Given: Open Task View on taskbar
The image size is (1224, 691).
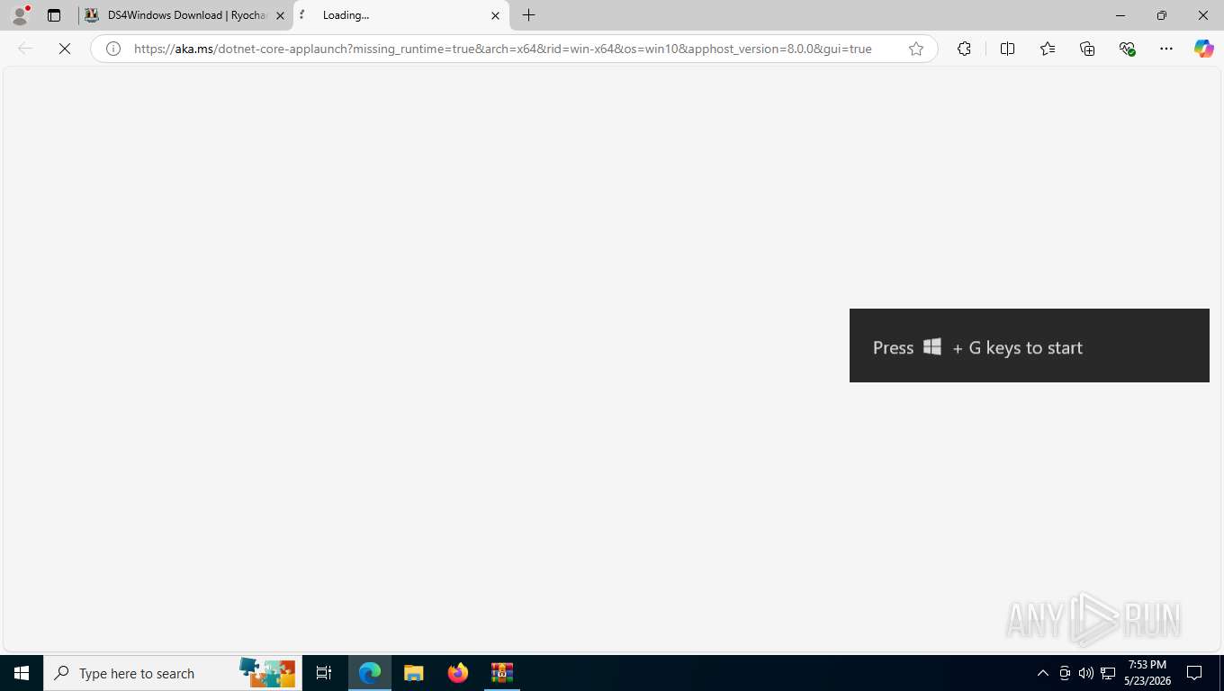Looking at the screenshot, I should click(324, 673).
